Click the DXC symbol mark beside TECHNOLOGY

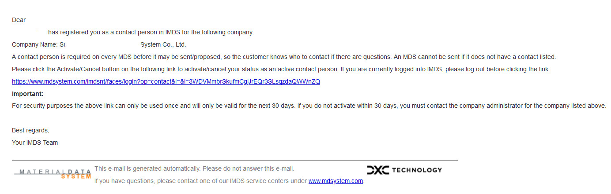(x=378, y=170)
